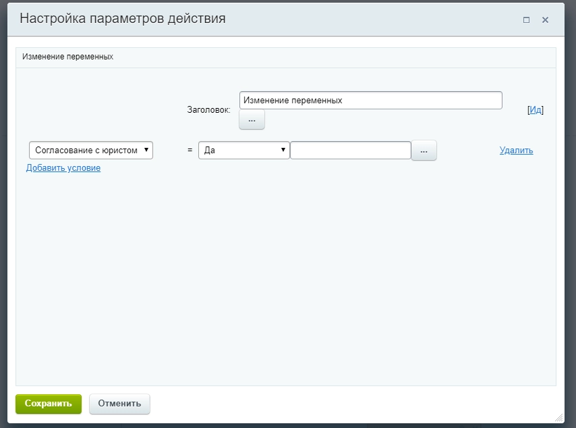Click the Изменение переменных section header
576x428 pixels.
tap(67, 57)
